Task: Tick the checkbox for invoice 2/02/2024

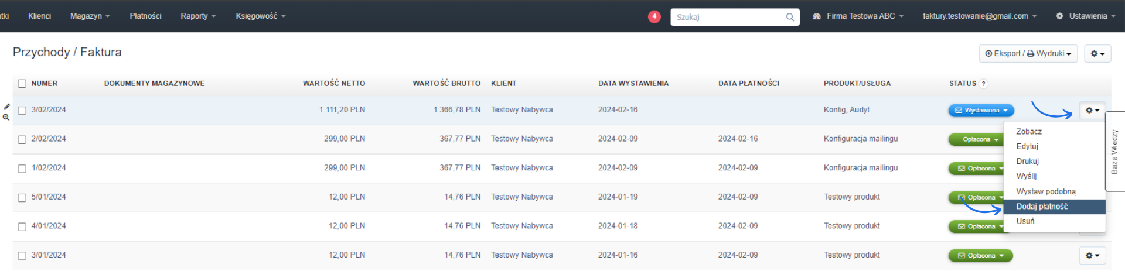Action: pyautogui.click(x=22, y=140)
